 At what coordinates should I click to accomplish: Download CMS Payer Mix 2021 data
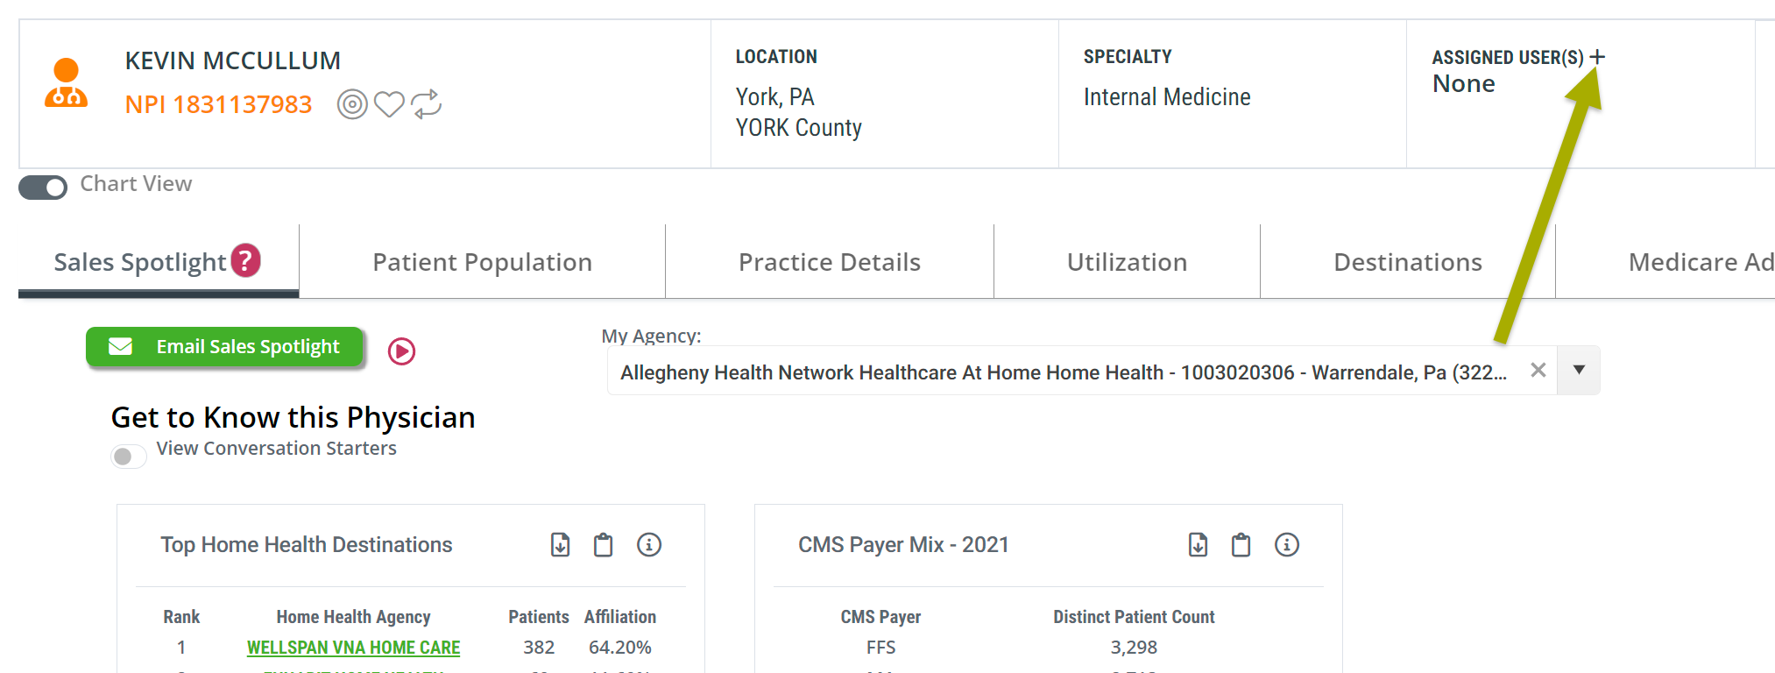(1197, 544)
